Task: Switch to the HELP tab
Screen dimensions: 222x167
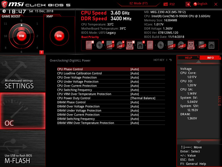Action: coord(188,58)
